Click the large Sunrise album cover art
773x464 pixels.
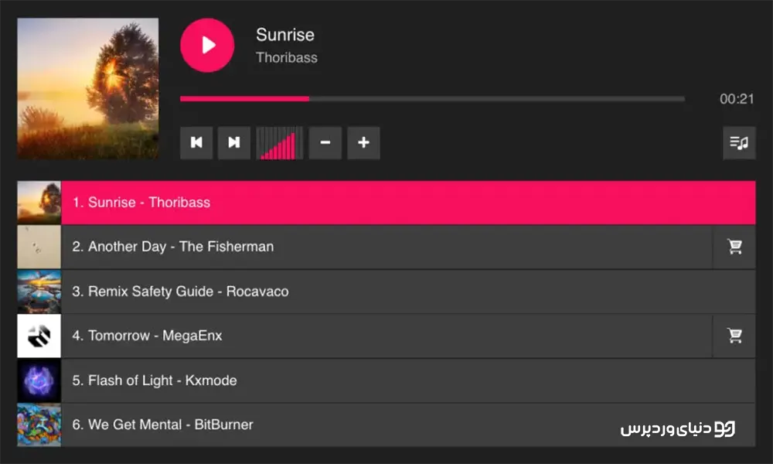coord(88,89)
